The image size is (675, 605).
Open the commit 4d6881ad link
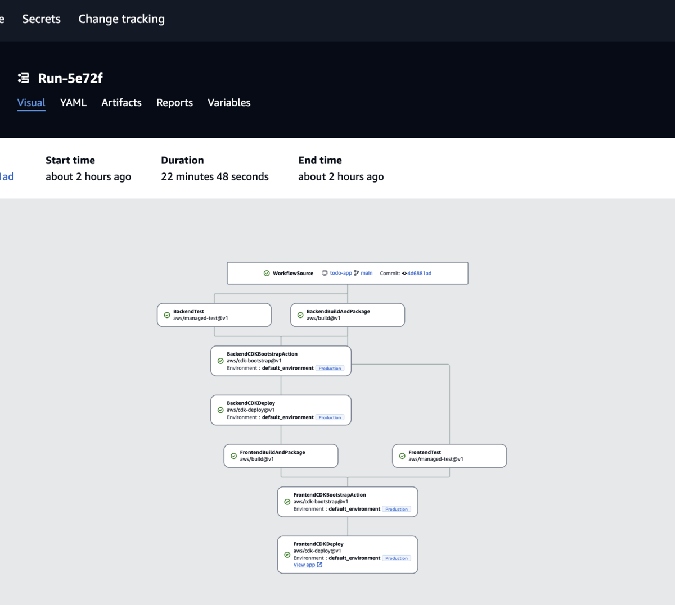point(420,274)
